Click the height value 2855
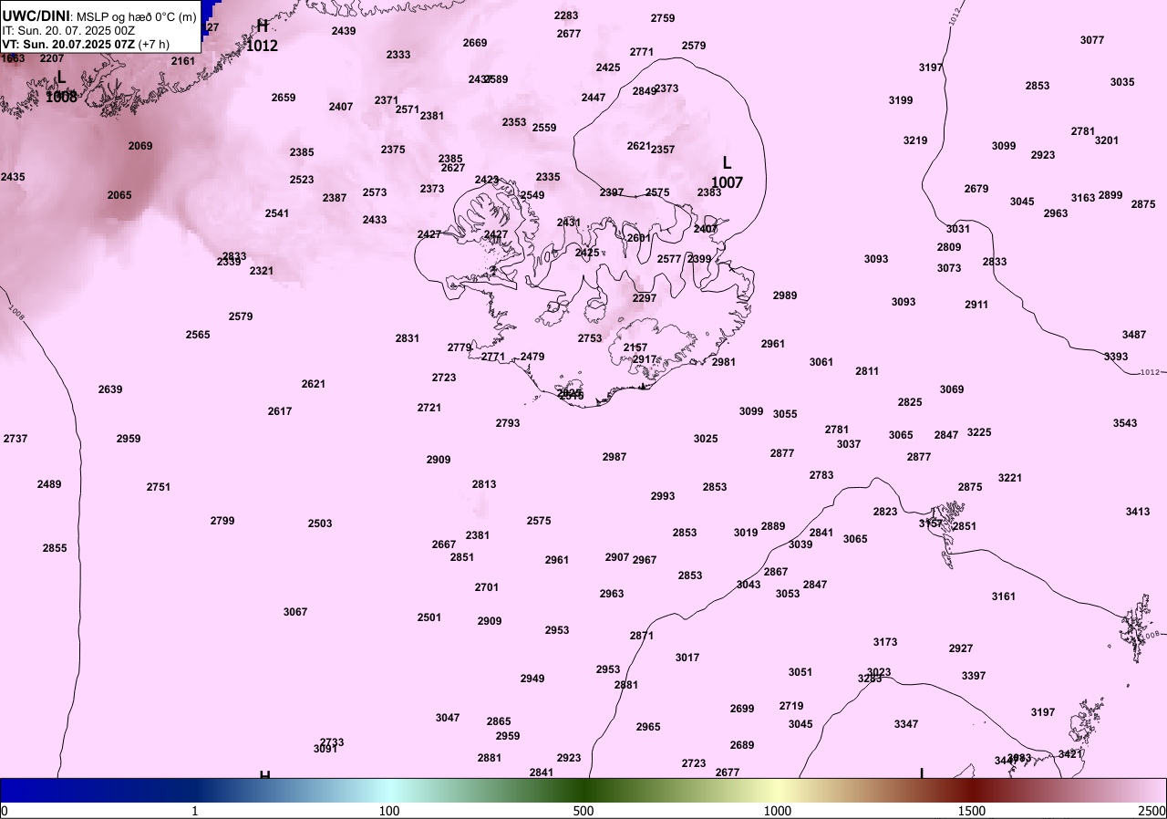Viewport: 1167px width, 819px height. click(55, 548)
